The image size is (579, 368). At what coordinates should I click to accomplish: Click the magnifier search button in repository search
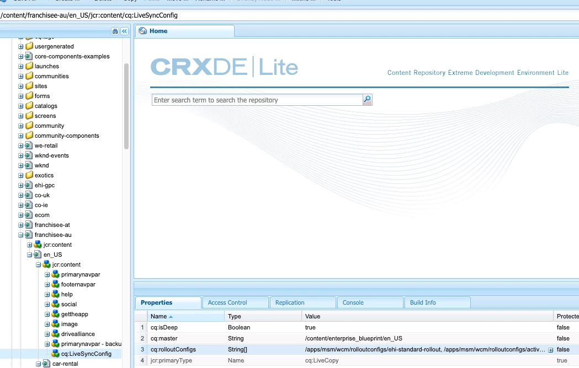click(367, 100)
